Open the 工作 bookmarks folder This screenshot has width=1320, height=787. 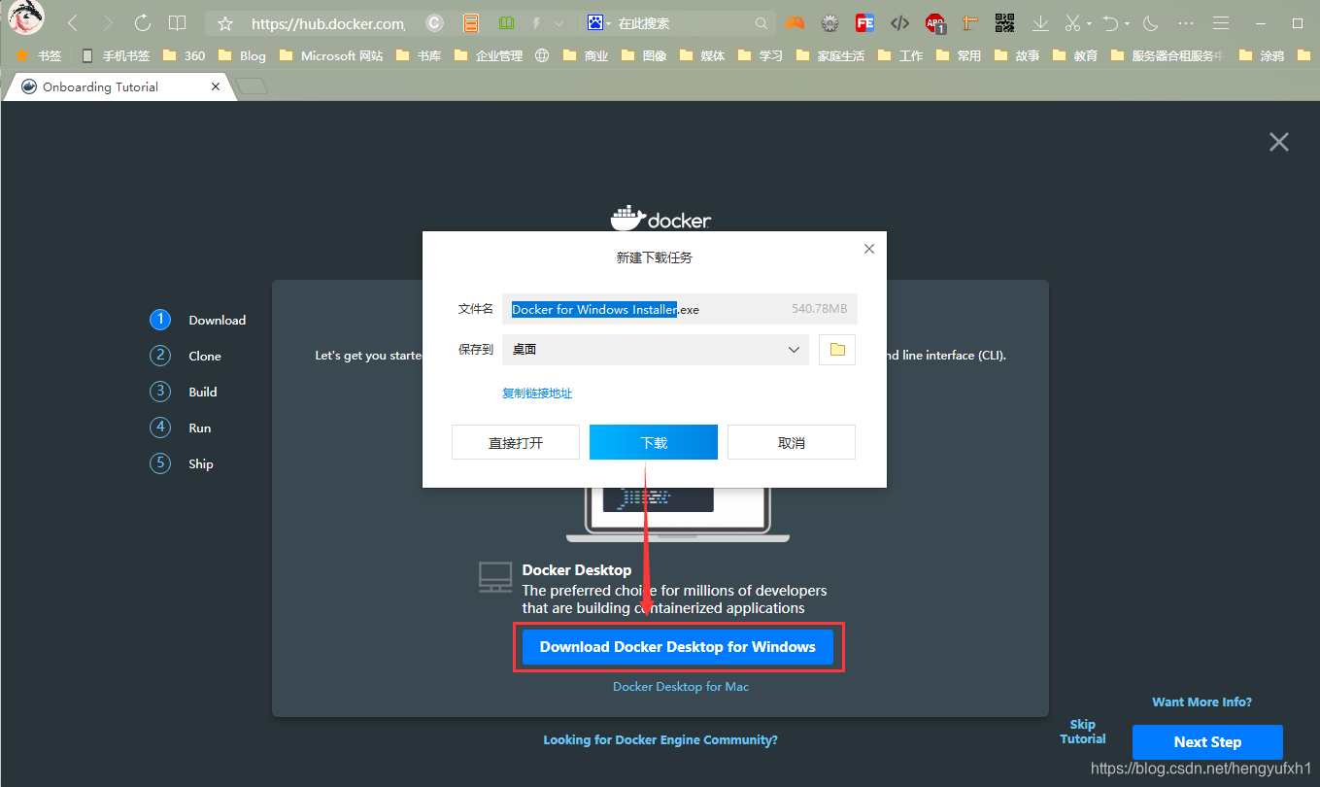[900, 55]
